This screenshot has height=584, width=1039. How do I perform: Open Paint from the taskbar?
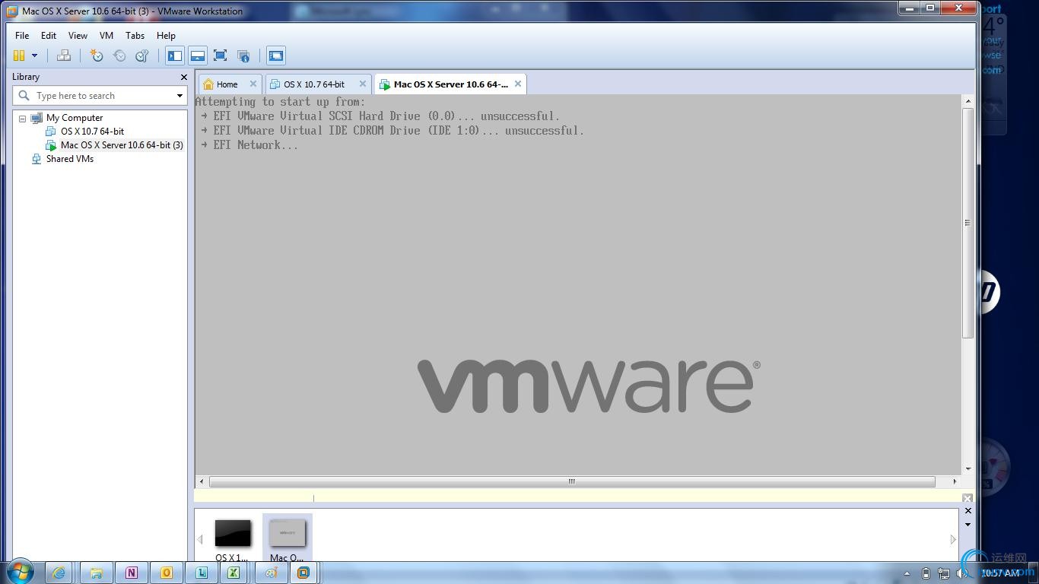click(271, 573)
